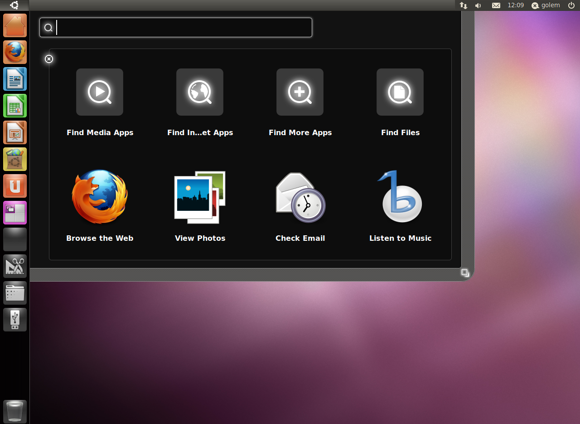This screenshot has height=424, width=580.
Task: Select Find Internet Apps
Action: pos(200,92)
